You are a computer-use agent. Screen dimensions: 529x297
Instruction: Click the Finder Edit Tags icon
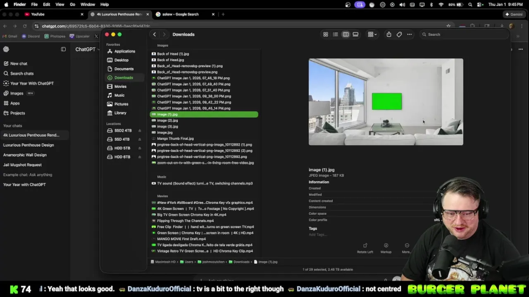pos(399,35)
